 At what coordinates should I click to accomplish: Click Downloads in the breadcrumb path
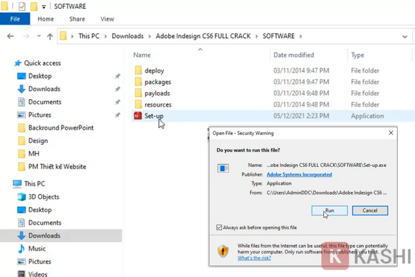click(127, 36)
